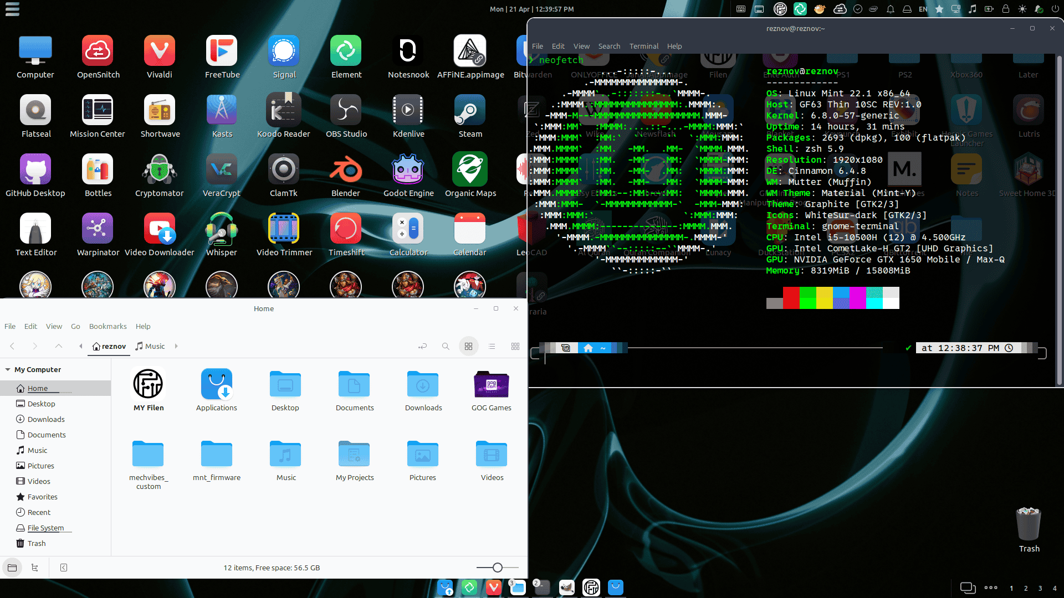Viewport: 1064px width, 598px height.
Task: Select the Mission Center desktop icon
Action: click(98, 116)
